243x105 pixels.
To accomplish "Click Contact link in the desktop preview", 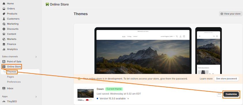I will [x=135, y=36].
